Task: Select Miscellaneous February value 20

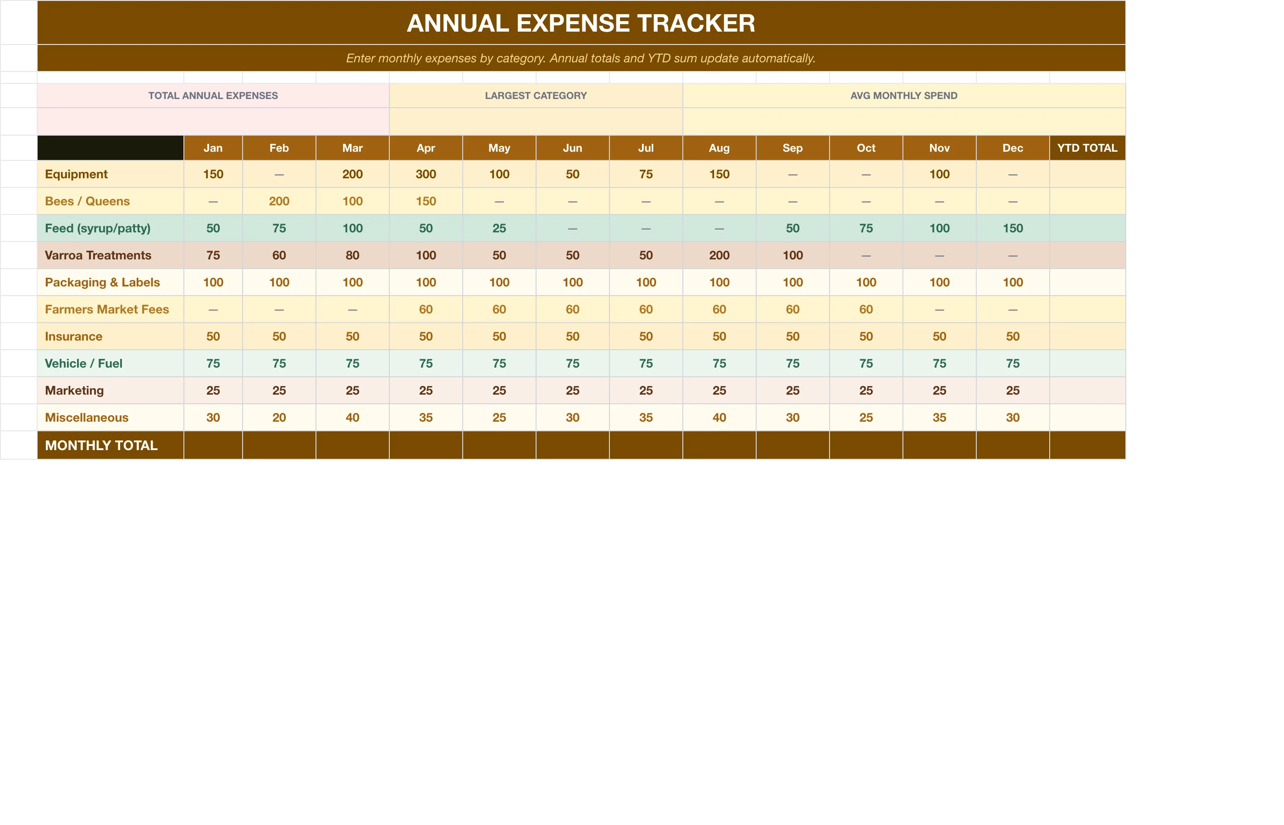Action: point(279,418)
